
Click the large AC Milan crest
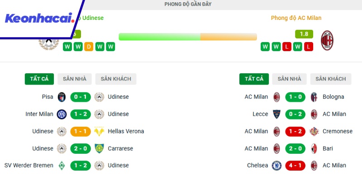[327, 40]
